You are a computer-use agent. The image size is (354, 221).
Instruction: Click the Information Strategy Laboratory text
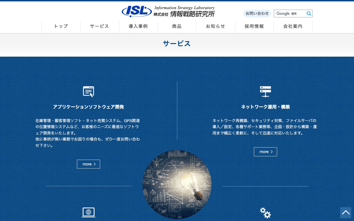(184, 8)
